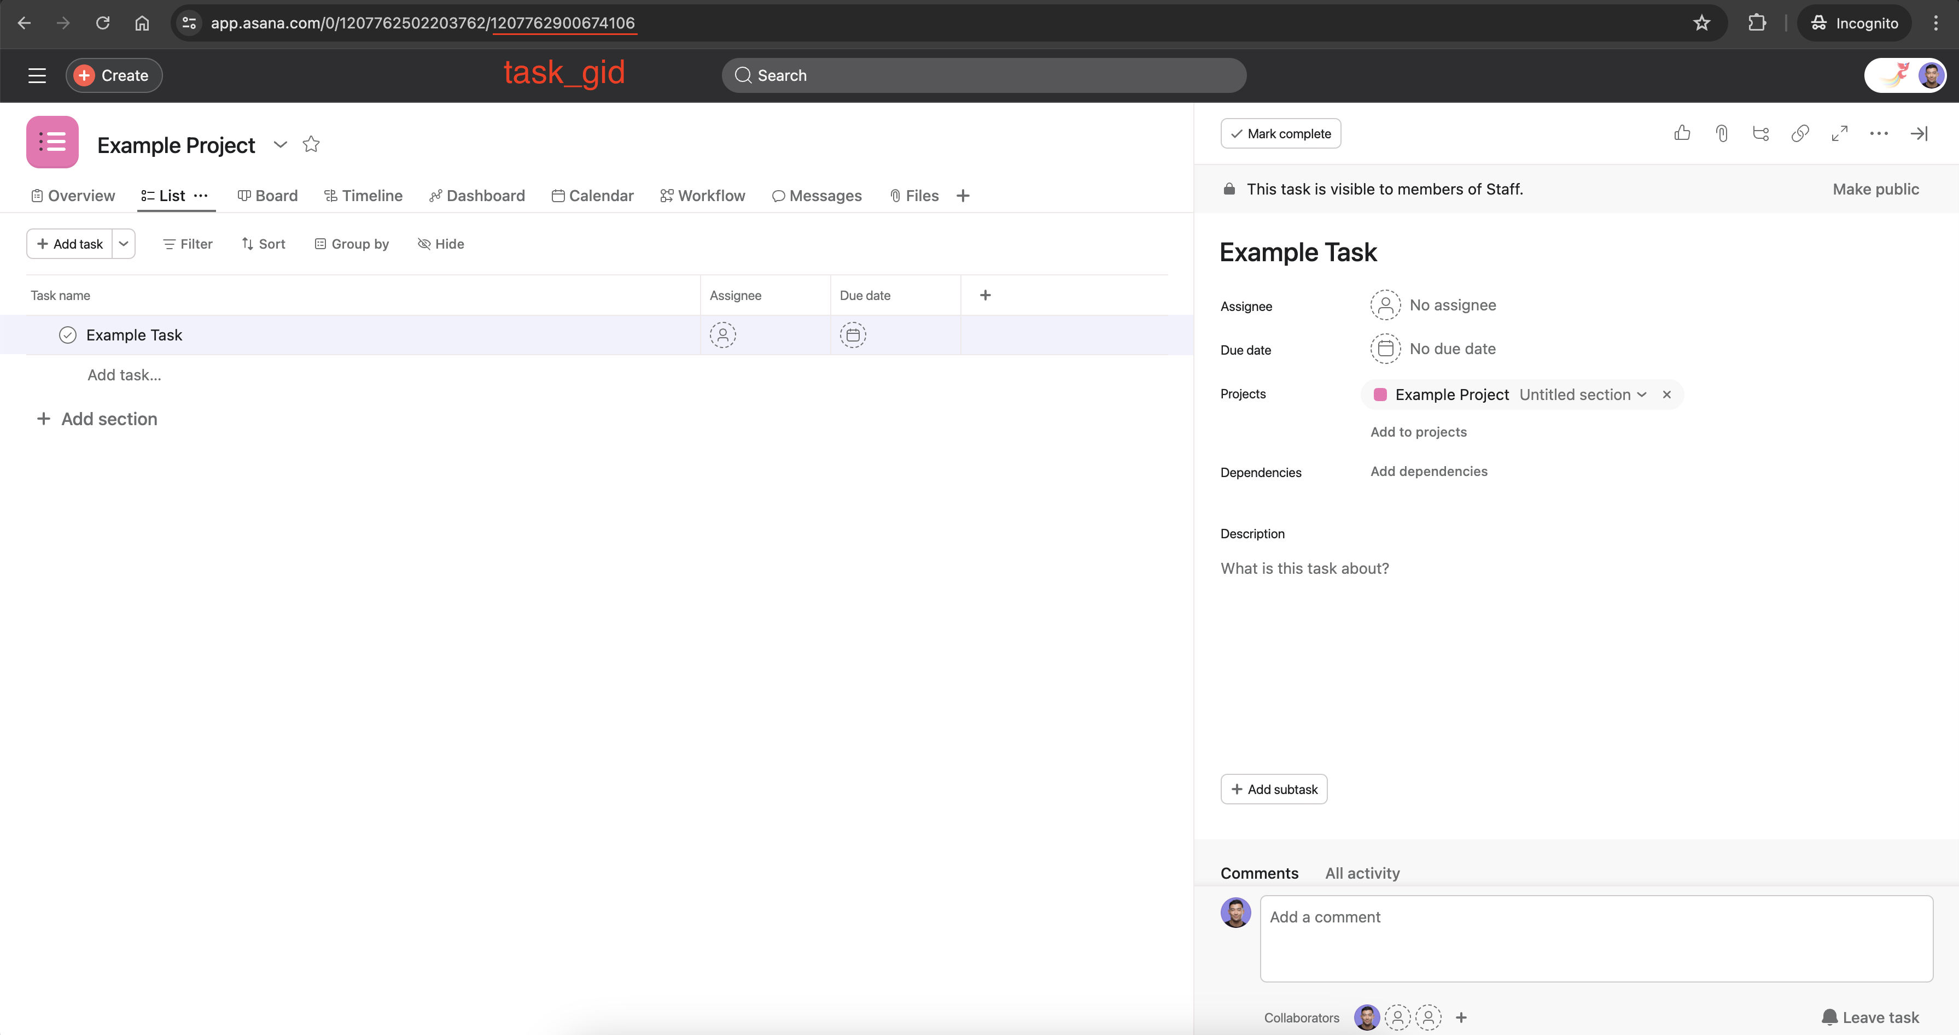Image resolution: width=1959 pixels, height=1035 pixels.
Task: Open the Chrome three-dot menu
Action: pyautogui.click(x=1935, y=23)
